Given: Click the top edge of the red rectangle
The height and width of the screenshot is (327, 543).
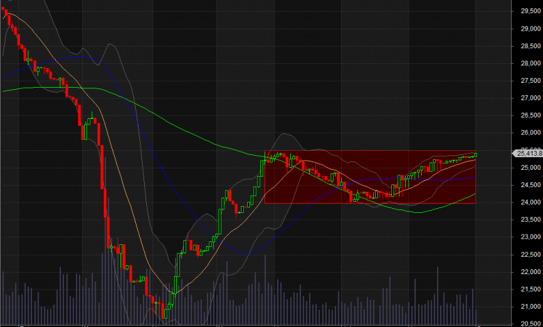Looking at the screenshot, I should [x=369, y=151].
